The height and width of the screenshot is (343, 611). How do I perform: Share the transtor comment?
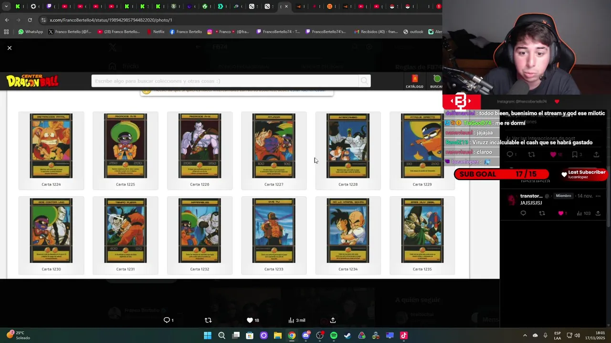(x=598, y=213)
